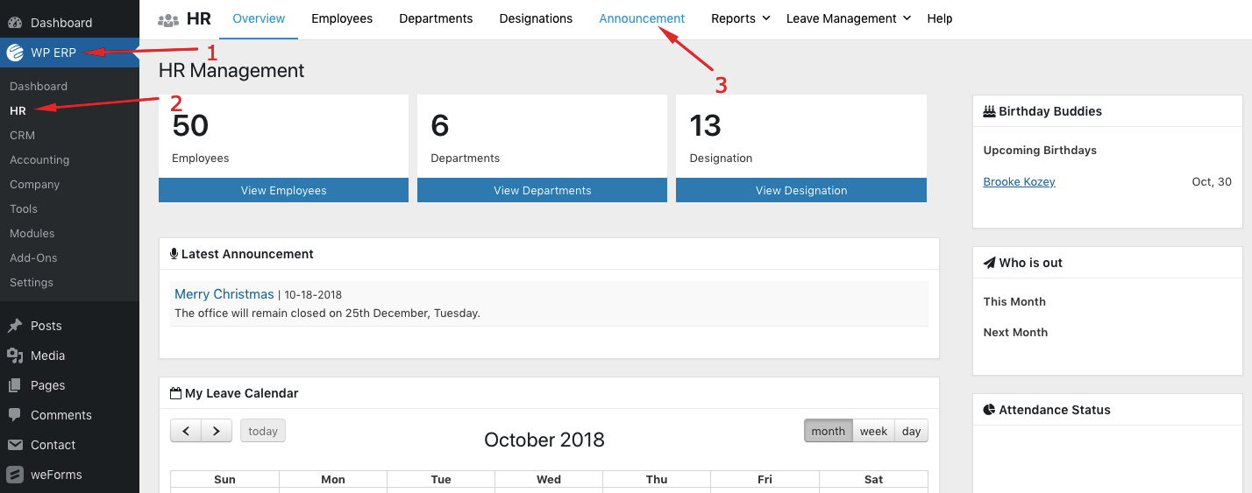Click the View Employees button

coord(283,190)
